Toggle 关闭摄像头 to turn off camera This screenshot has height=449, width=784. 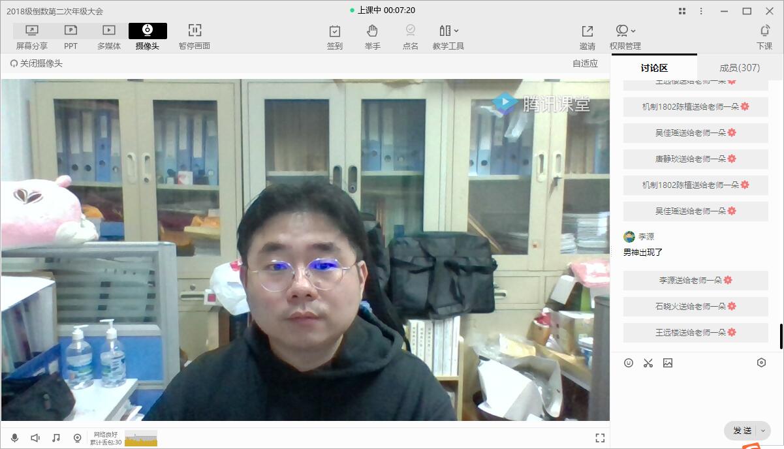click(37, 63)
